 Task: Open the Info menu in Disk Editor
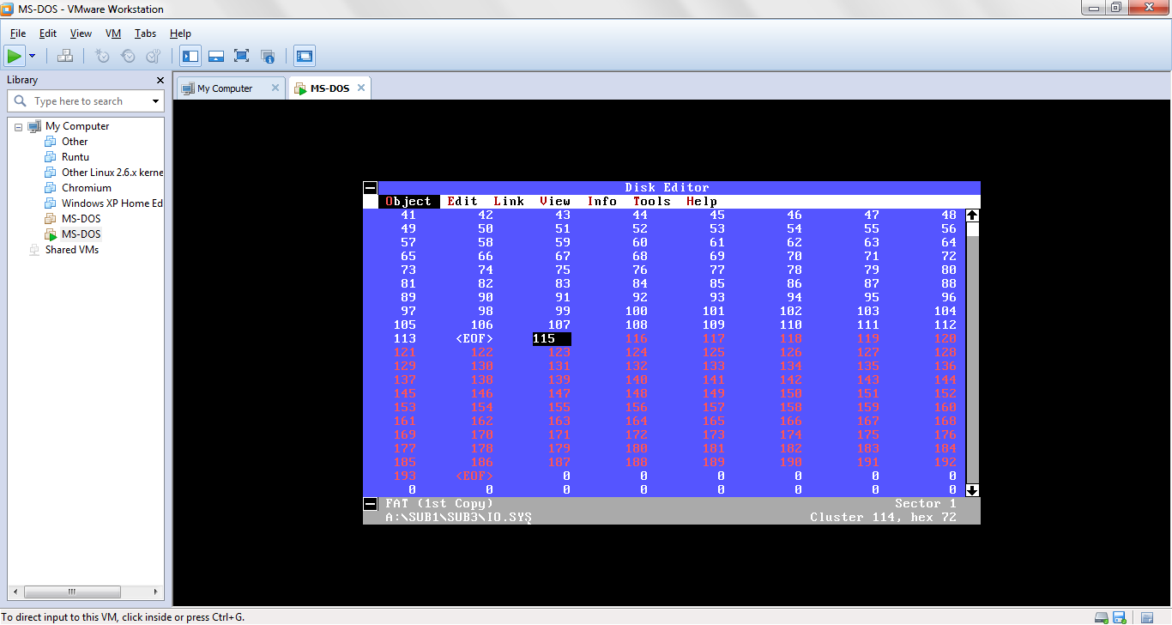click(x=601, y=202)
